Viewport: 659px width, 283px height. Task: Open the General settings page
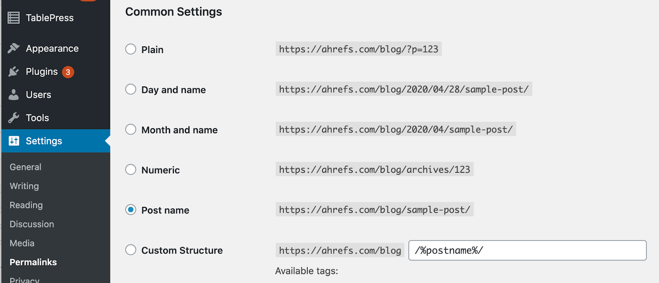[25, 167]
